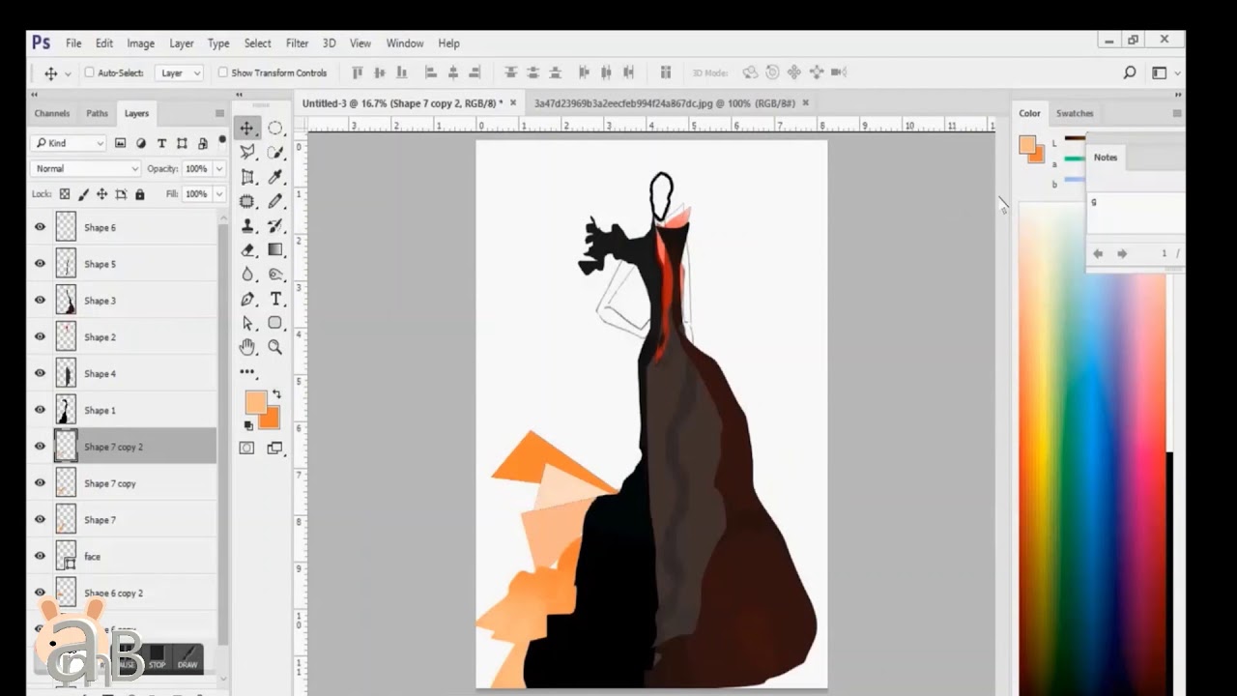The width and height of the screenshot is (1237, 696).
Task: Select the Polygonal Lasso tool
Action: (x=247, y=152)
